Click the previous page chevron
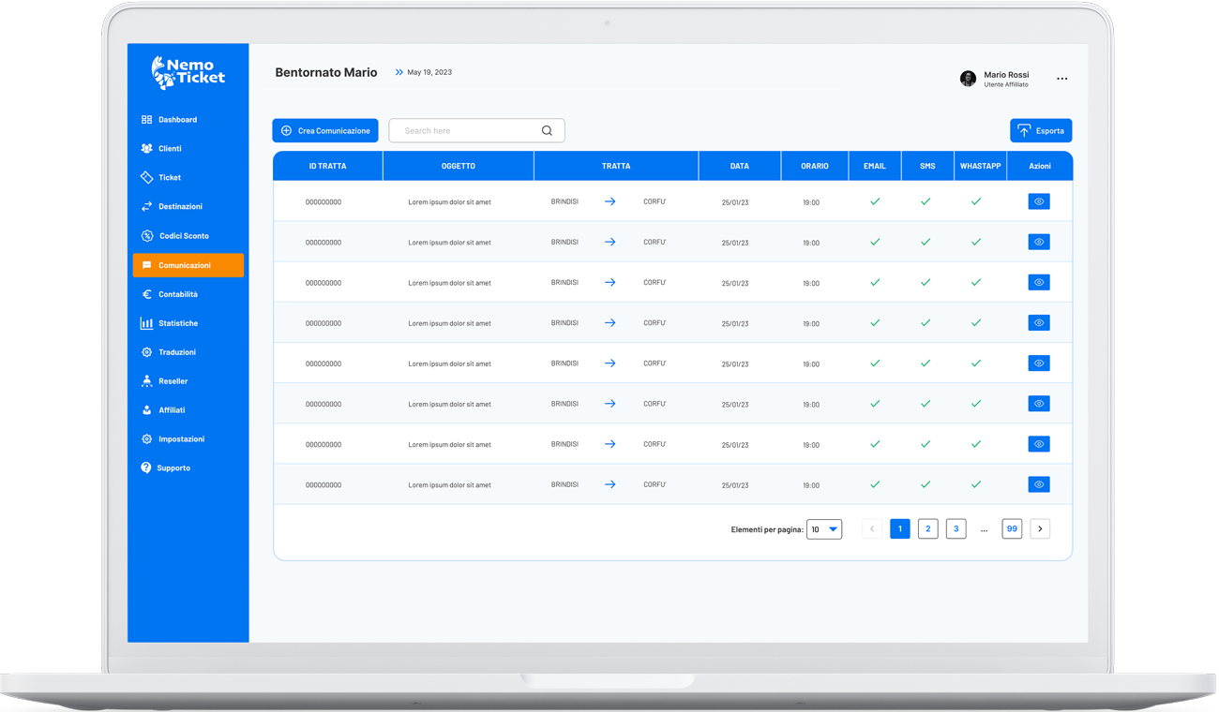Viewport: 1219px width, 712px height. [x=872, y=529]
